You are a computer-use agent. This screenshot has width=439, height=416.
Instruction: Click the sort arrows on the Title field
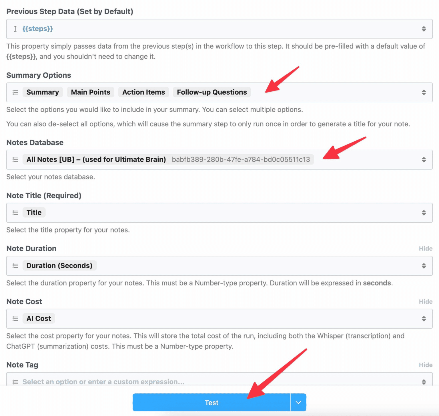coord(423,213)
